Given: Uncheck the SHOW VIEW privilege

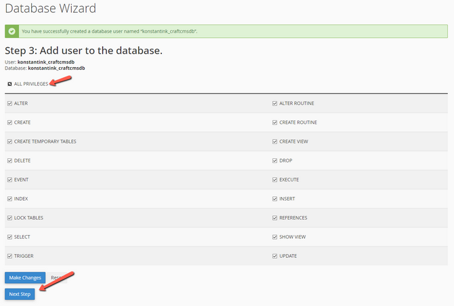Looking at the screenshot, I should coord(275,237).
